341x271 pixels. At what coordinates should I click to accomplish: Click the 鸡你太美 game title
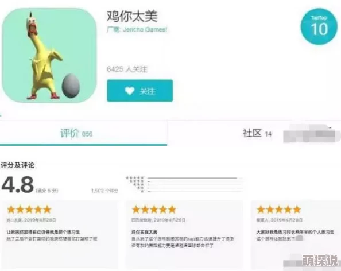point(132,16)
